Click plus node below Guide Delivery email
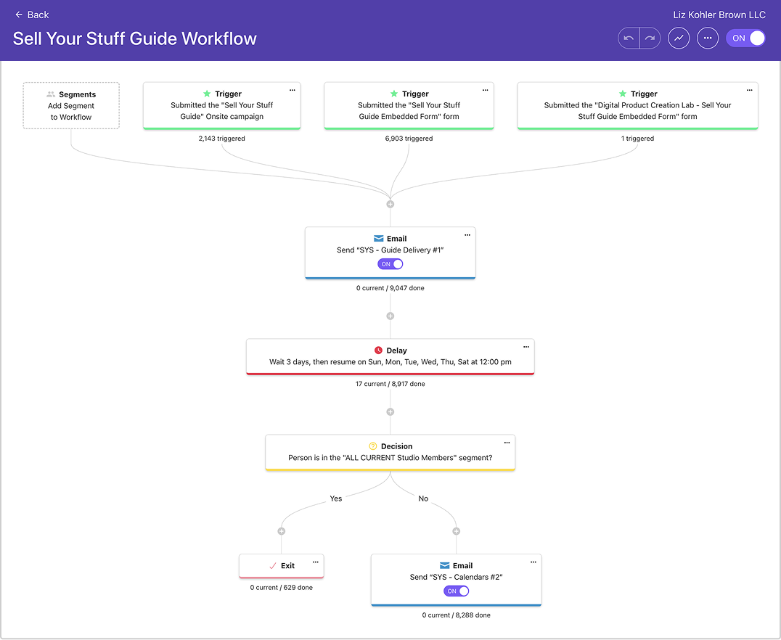 [390, 316]
